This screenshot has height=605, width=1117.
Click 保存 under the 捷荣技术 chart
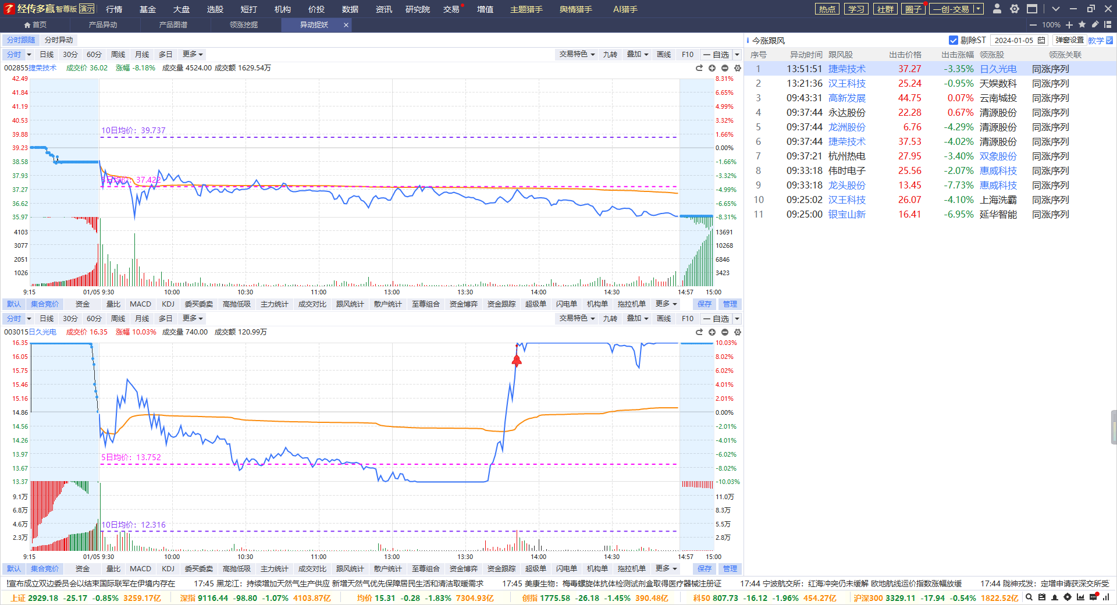coord(705,304)
